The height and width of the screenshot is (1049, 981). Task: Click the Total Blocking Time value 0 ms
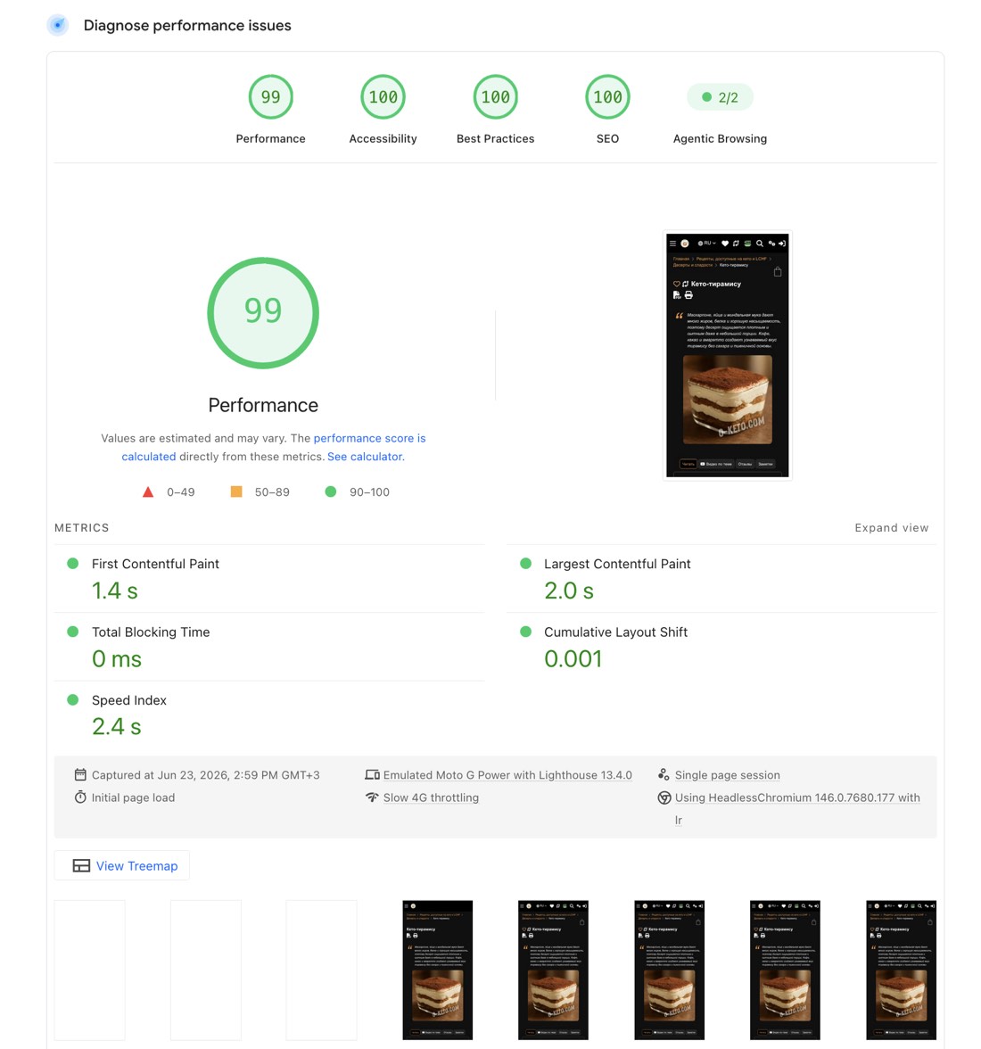click(116, 659)
